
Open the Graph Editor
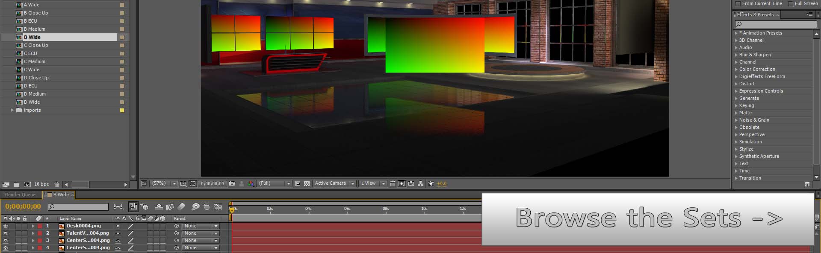[x=218, y=207]
